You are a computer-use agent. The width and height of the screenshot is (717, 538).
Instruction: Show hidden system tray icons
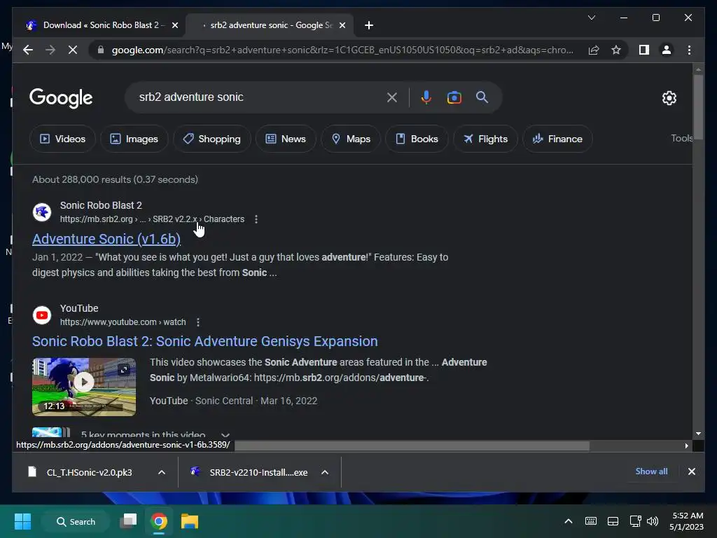(x=568, y=521)
